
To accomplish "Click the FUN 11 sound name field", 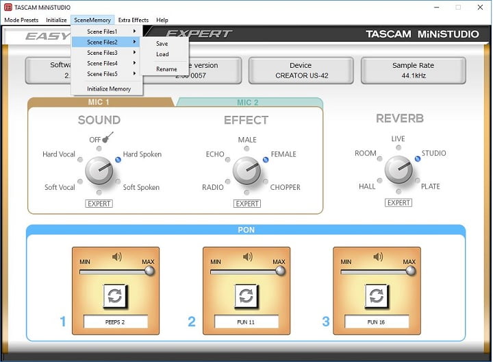I will coord(246,322).
